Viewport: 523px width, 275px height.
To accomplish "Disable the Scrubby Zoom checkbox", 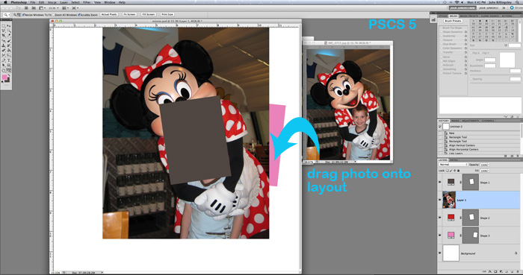I will 79,15.
